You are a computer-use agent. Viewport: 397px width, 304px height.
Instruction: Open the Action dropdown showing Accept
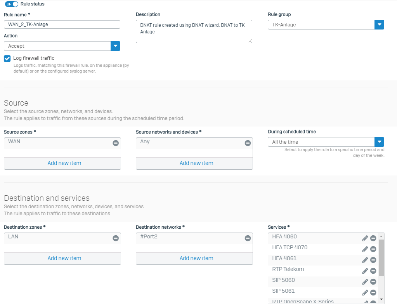coord(62,46)
